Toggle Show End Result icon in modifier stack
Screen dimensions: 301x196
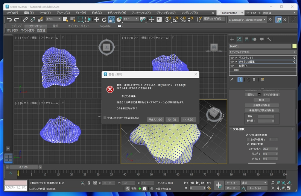click(x=240, y=79)
